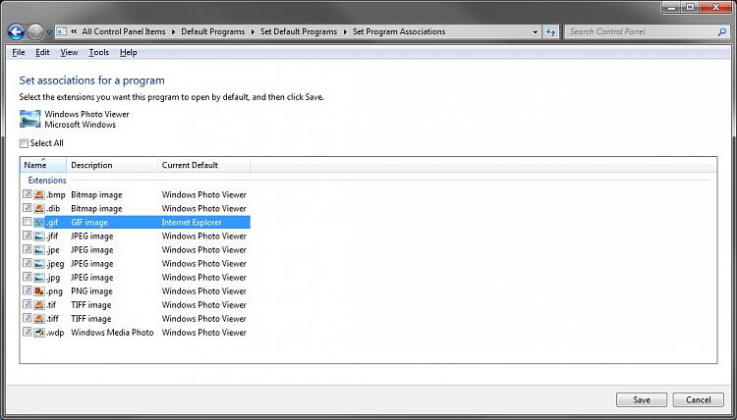Click the .wdp file type icon
This screenshot has height=420, width=737.
[x=39, y=333]
